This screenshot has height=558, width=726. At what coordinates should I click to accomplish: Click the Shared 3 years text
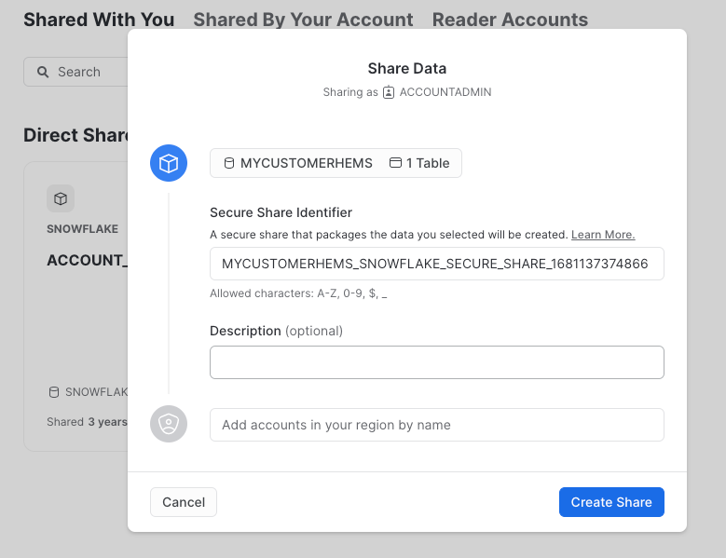pos(87,422)
